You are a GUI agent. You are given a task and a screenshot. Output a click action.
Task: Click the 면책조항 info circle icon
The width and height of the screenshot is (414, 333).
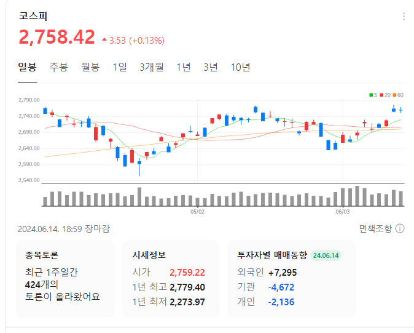(x=400, y=228)
